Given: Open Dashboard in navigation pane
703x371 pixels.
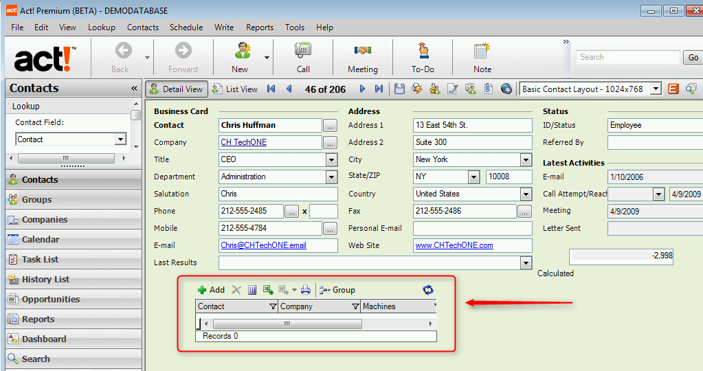Looking at the screenshot, I should [74, 339].
